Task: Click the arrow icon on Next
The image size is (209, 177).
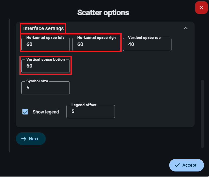Action: (x=24, y=139)
